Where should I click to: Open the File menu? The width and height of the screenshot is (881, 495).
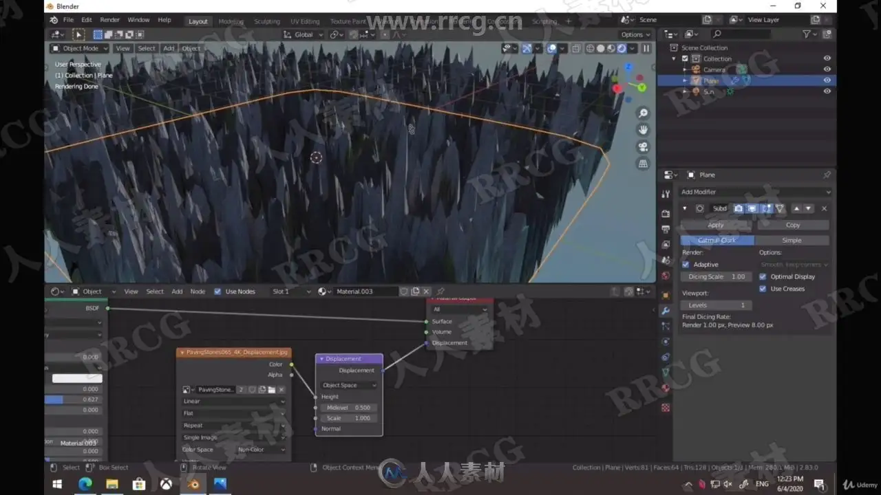pyautogui.click(x=68, y=20)
